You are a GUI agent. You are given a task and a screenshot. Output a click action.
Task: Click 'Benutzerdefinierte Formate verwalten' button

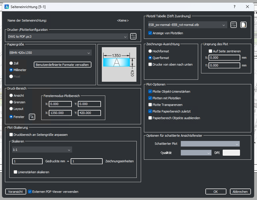point(63,65)
